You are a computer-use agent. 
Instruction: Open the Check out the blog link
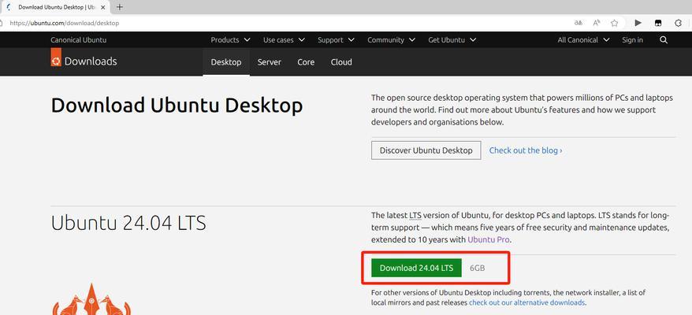click(526, 150)
